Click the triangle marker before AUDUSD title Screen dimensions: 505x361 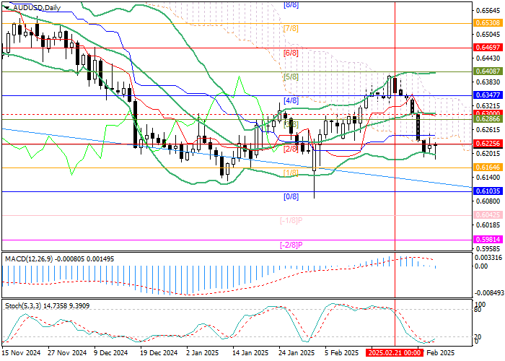(x=5, y=6)
